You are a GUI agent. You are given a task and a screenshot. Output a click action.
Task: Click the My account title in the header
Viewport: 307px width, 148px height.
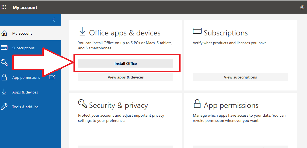click(x=25, y=8)
